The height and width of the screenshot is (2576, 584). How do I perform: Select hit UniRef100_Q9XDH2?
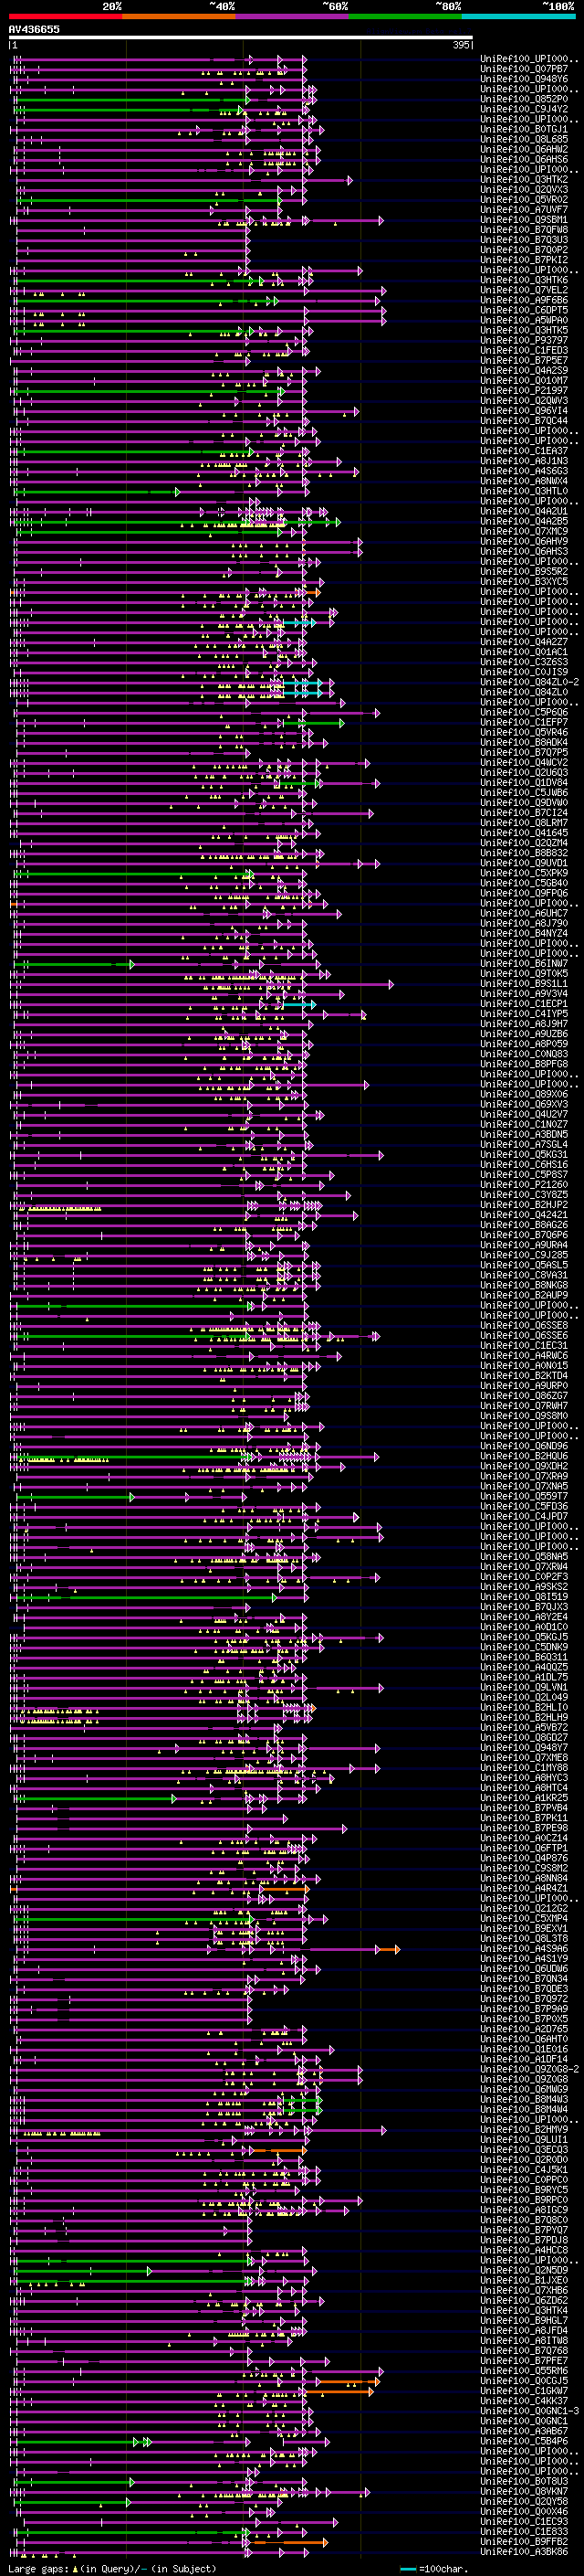[524, 1466]
